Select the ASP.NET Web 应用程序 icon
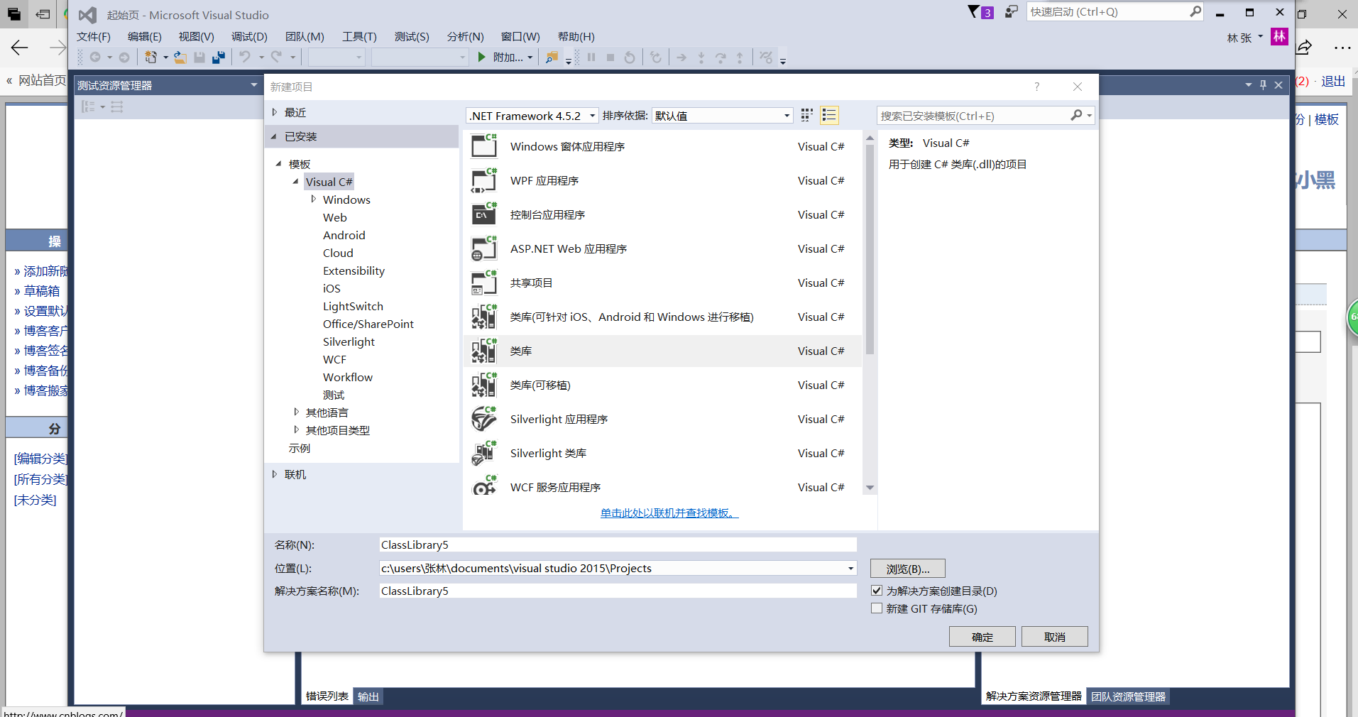Screen dimensions: 1358x717 click(x=485, y=248)
